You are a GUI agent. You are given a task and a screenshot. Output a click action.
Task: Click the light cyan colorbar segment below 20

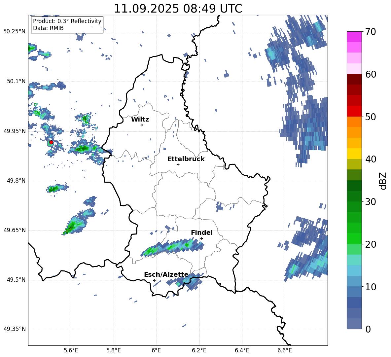tap(354, 260)
